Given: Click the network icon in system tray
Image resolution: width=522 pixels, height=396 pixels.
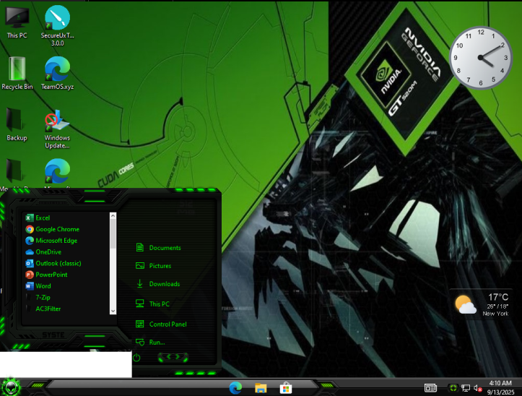Looking at the screenshot, I should [x=466, y=388].
